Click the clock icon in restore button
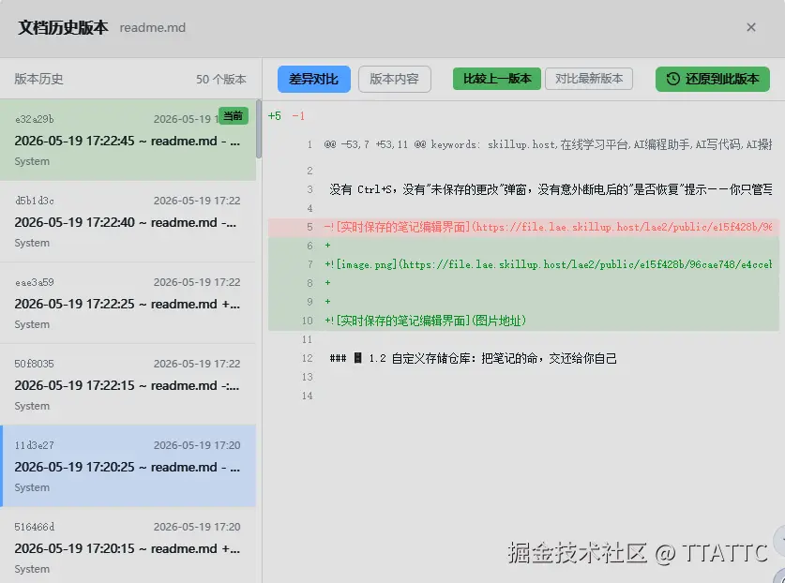 click(x=673, y=79)
